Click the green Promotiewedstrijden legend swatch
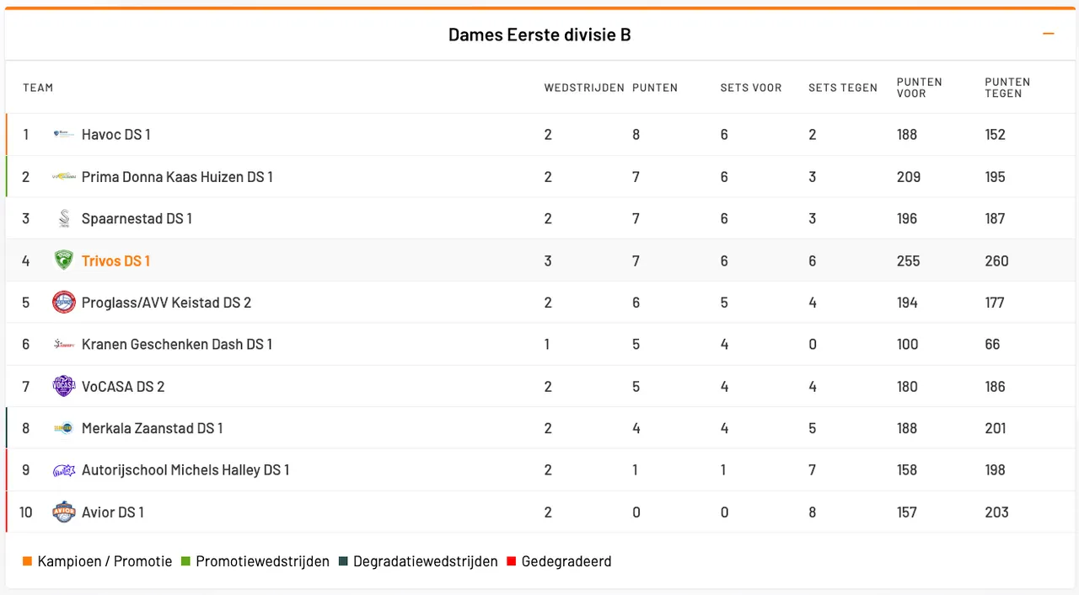Viewport: 1079px width, 595px height. [185, 561]
